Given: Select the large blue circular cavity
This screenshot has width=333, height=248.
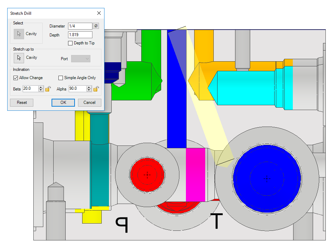Looking at the screenshot, I should [267, 178].
